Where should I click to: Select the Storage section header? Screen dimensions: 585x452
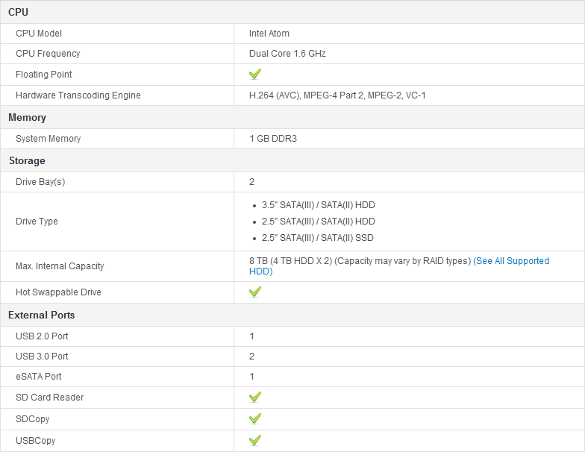[27, 161]
